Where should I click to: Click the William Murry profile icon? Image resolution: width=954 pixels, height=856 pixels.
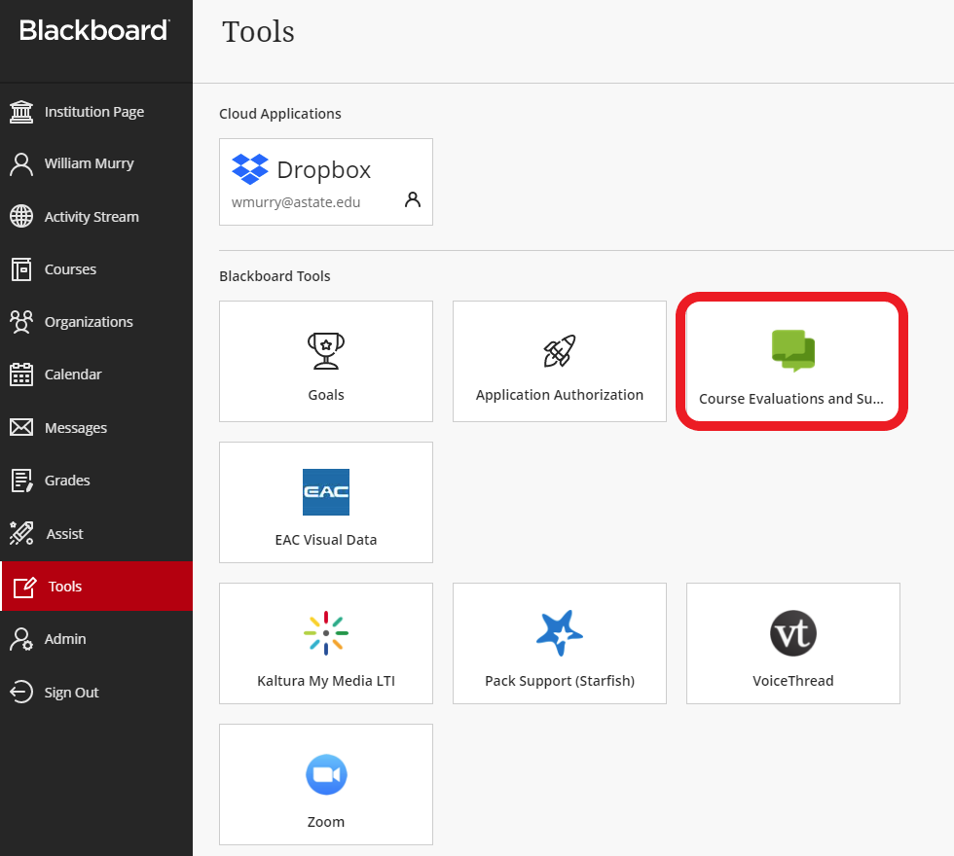point(21,164)
